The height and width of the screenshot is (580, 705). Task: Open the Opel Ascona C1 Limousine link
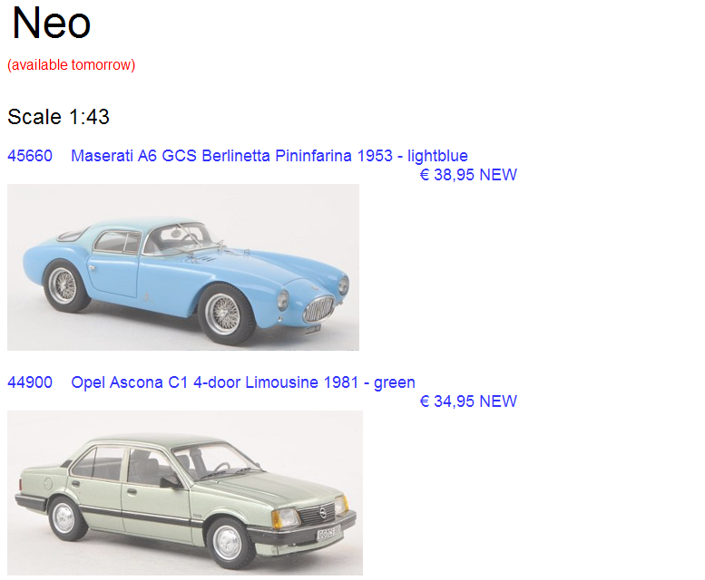pyautogui.click(x=243, y=382)
